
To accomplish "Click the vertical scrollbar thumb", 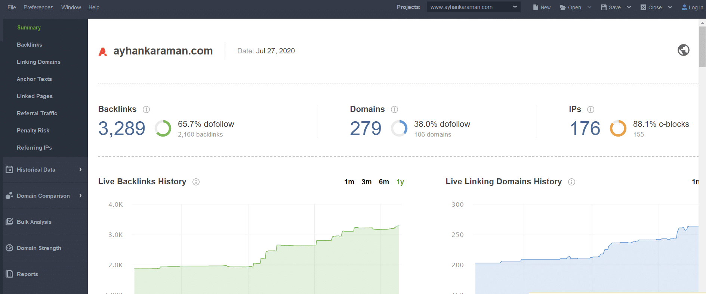I will (702, 47).
